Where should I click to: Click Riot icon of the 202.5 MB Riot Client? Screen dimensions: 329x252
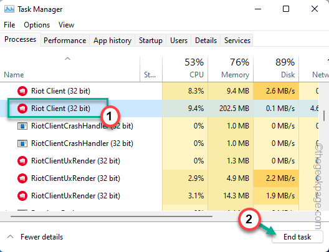(22, 109)
